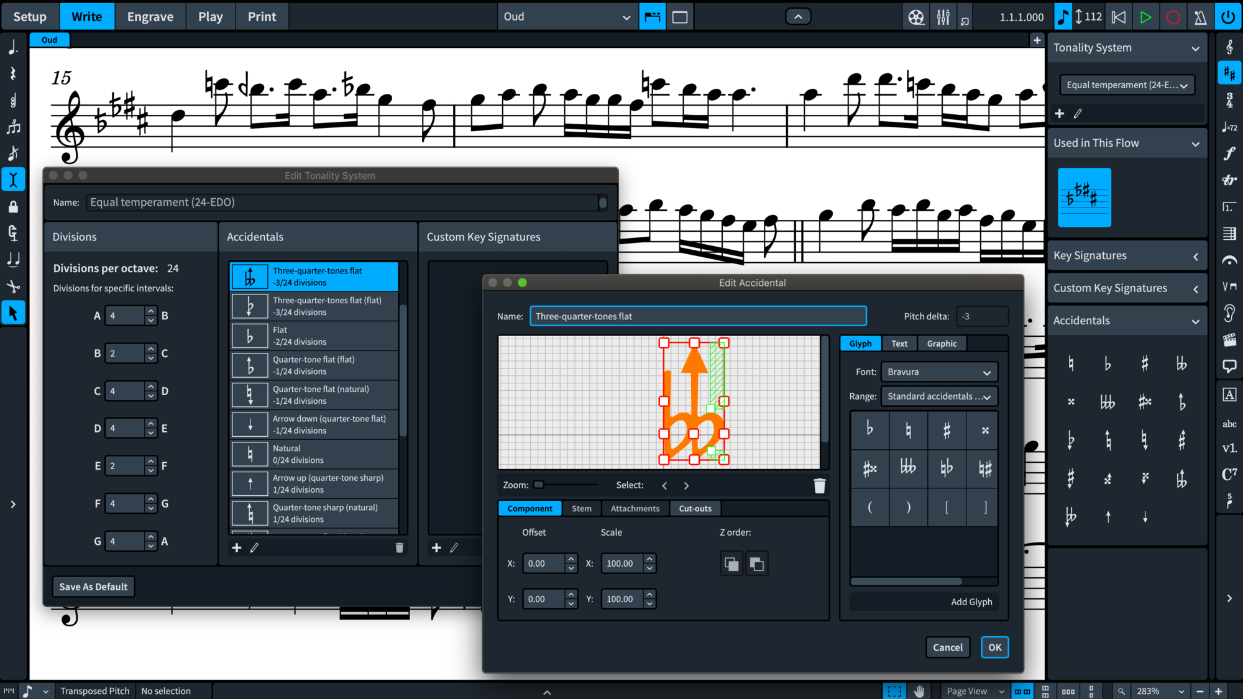The width and height of the screenshot is (1243, 699).
Task: Open the Lyrics panel
Action: tap(1229, 424)
